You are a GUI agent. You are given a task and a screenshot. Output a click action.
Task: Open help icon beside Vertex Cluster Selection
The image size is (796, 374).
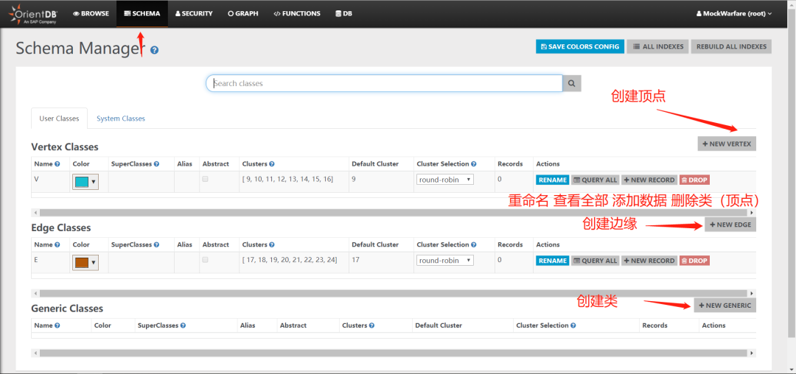click(x=474, y=163)
